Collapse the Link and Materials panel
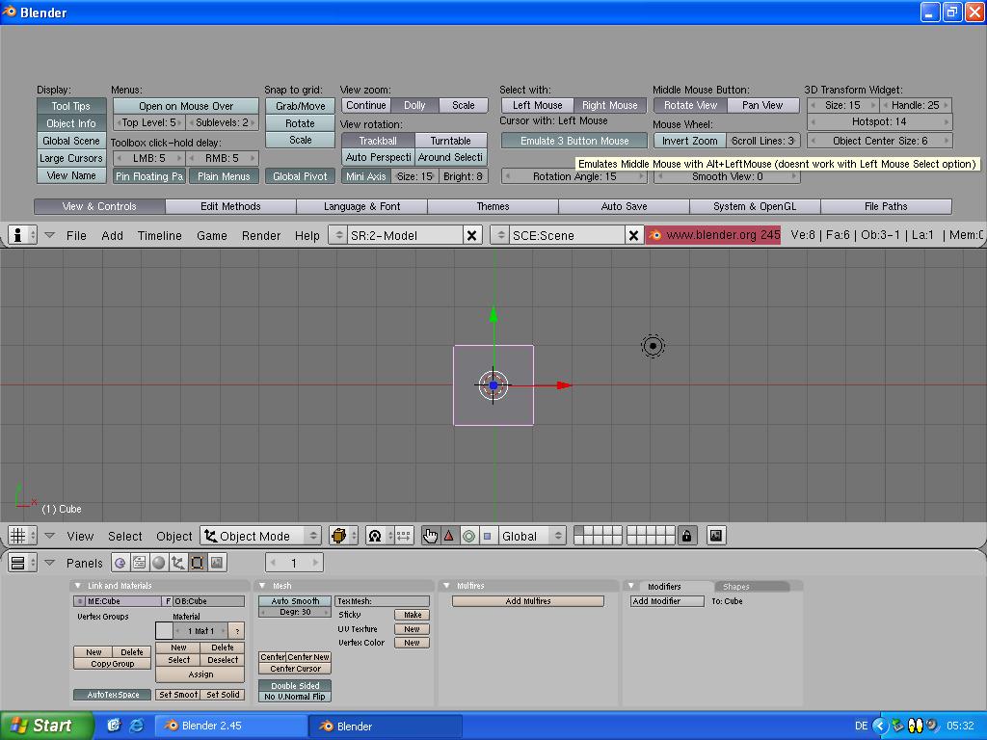The width and height of the screenshot is (987, 740). 78,586
